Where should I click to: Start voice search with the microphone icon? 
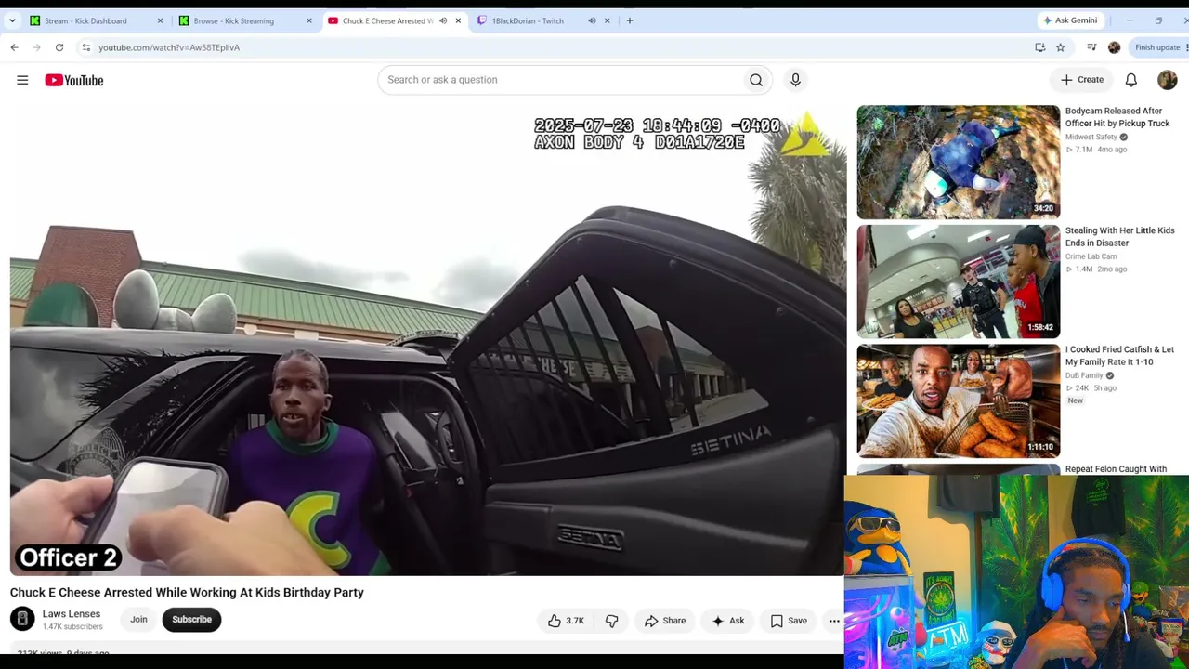tap(795, 80)
